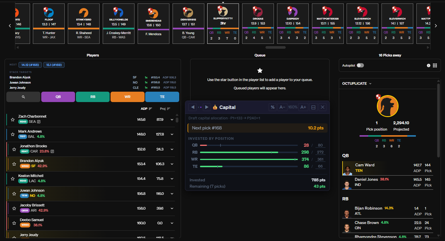
Task: Expand Deebo Samuel row details
Action: (x=172, y=223)
